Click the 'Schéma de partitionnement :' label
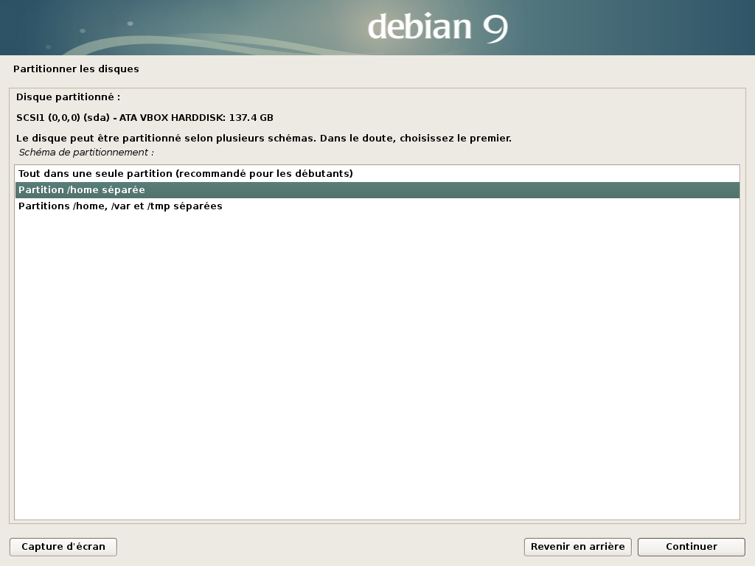The height and width of the screenshot is (566, 755). pos(86,153)
